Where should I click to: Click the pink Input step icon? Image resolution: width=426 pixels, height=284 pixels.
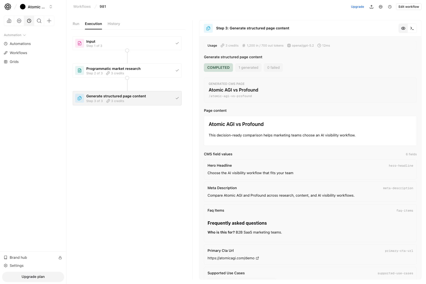point(80,43)
